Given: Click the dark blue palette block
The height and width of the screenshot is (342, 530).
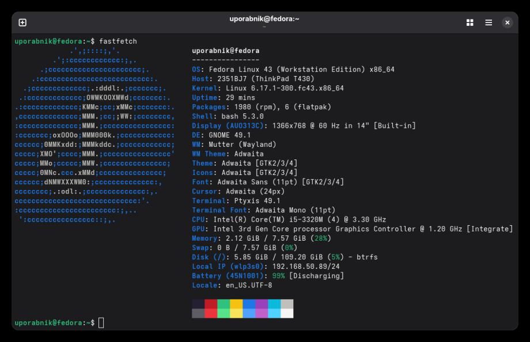Looking at the screenshot, I should click(249, 304).
